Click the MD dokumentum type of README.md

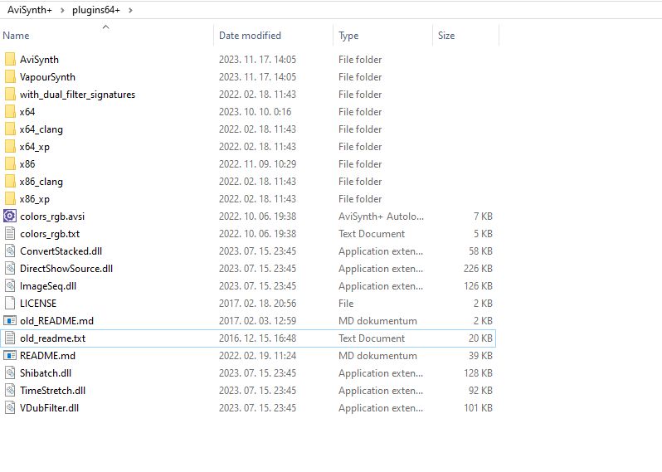coord(377,356)
